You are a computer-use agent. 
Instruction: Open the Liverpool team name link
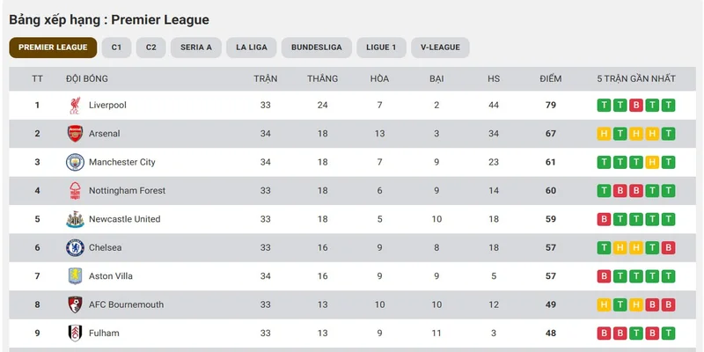107,105
